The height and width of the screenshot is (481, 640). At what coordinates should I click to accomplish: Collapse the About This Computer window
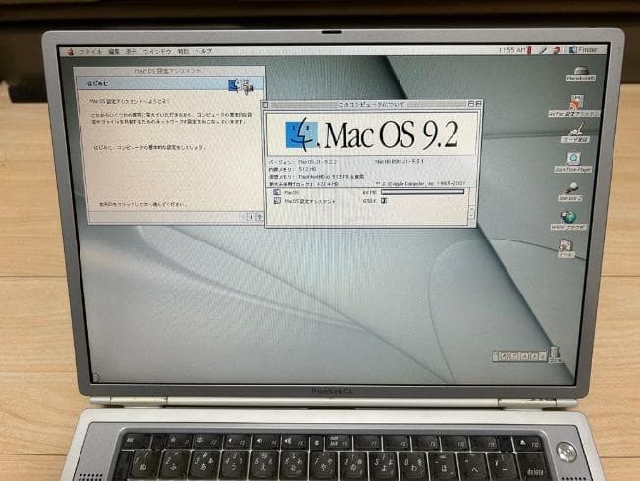coord(478,104)
